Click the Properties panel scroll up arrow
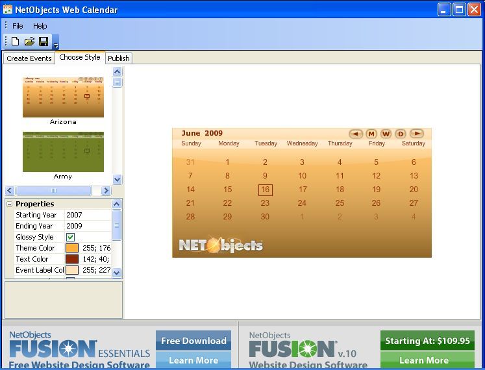This screenshot has width=485, height=370. pos(117,204)
